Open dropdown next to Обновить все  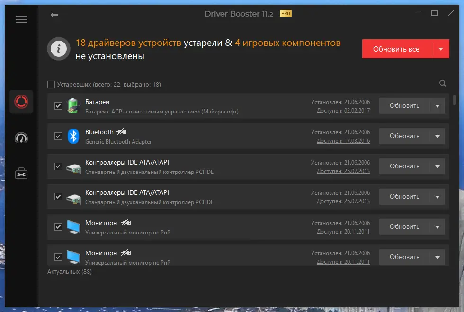tap(441, 49)
